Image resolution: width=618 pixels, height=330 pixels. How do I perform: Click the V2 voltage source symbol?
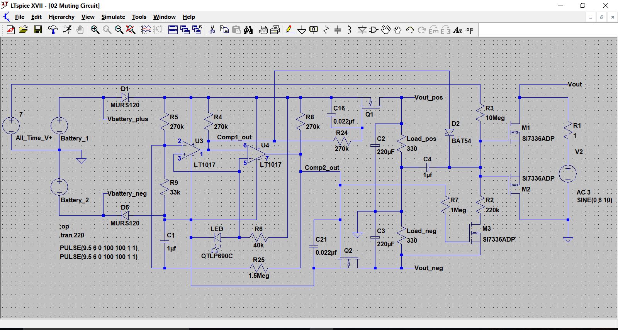click(x=568, y=174)
